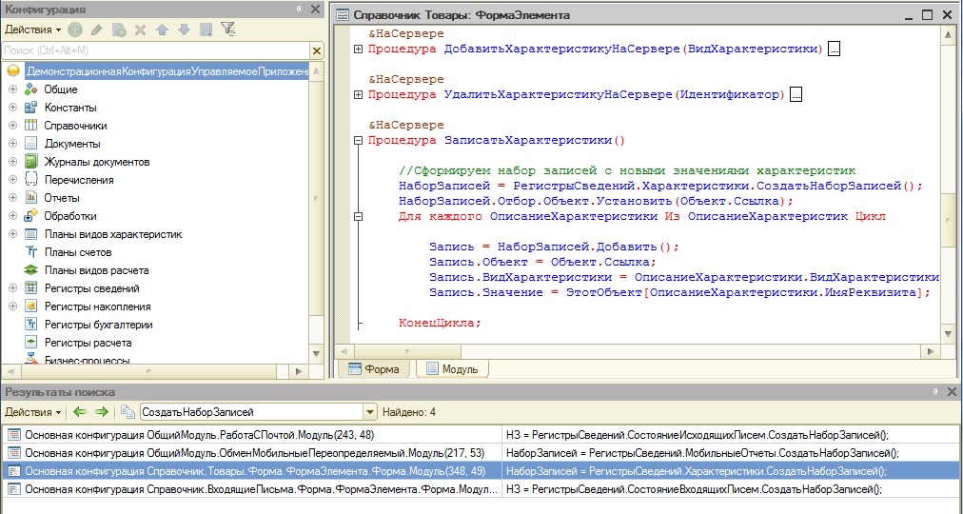Go to next search result with green right arrow
Image resolution: width=963 pixels, height=514 pixels.
[102, 412]
